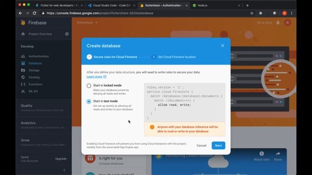312x175 pixels.
Task: Open Chrome profile avatar in toolbar
Action: coord(284,13)
